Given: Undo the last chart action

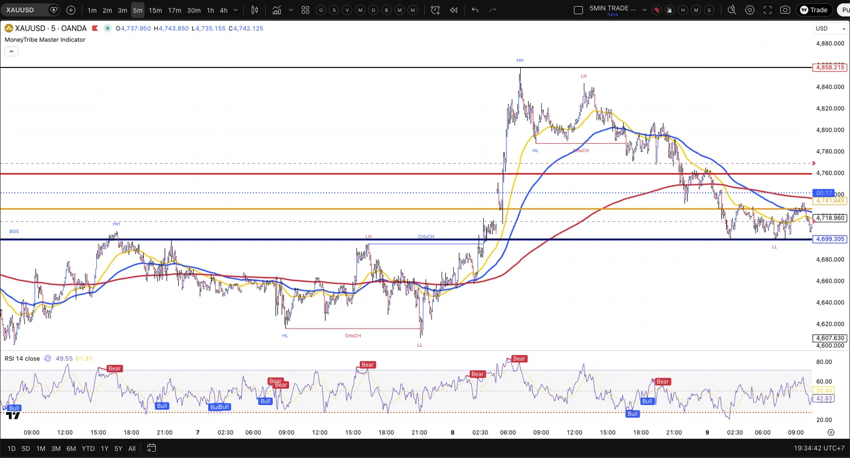Looking at the screenshot, I should coord(475,10).
